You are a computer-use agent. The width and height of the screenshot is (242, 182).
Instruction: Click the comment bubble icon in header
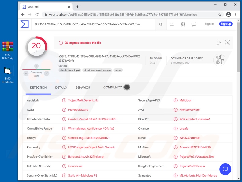[194, 24]
